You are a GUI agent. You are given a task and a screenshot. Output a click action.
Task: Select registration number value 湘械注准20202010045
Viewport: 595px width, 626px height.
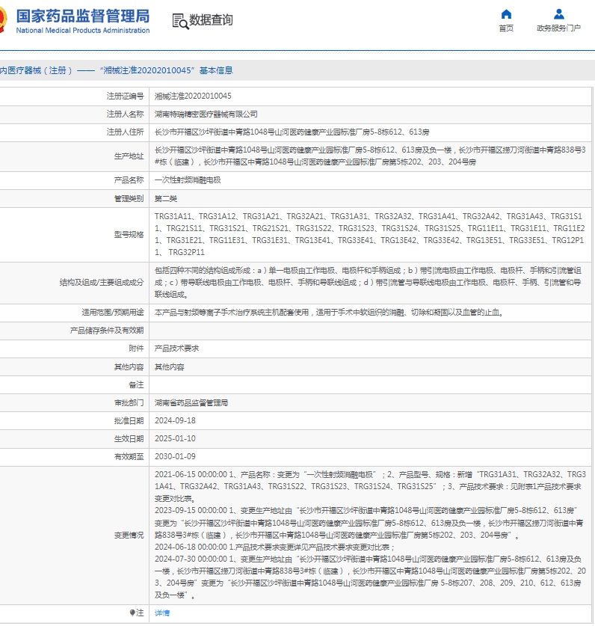point(193,96)
